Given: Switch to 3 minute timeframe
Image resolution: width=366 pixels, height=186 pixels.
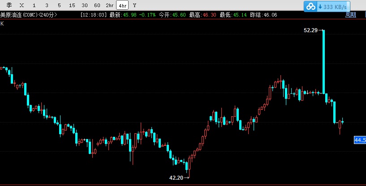Looking at the screenshot, I should coord(47,5).
